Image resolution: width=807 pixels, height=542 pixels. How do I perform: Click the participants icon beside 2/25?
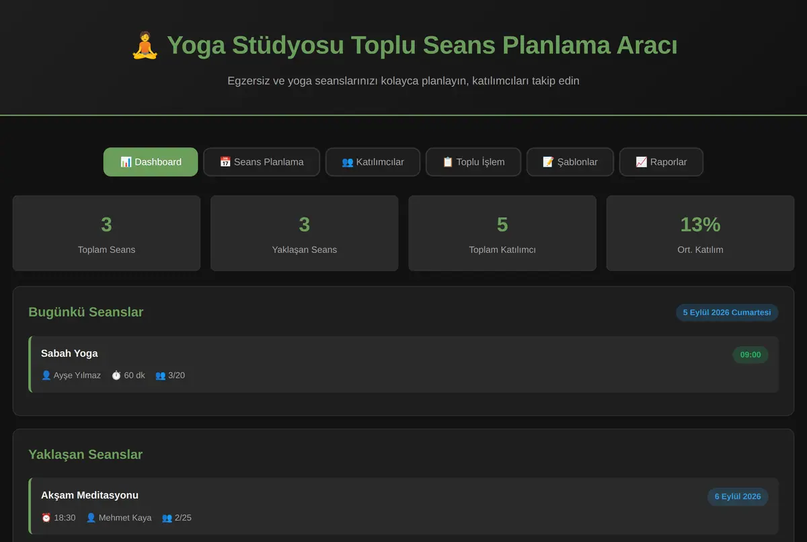click(167, 518)
